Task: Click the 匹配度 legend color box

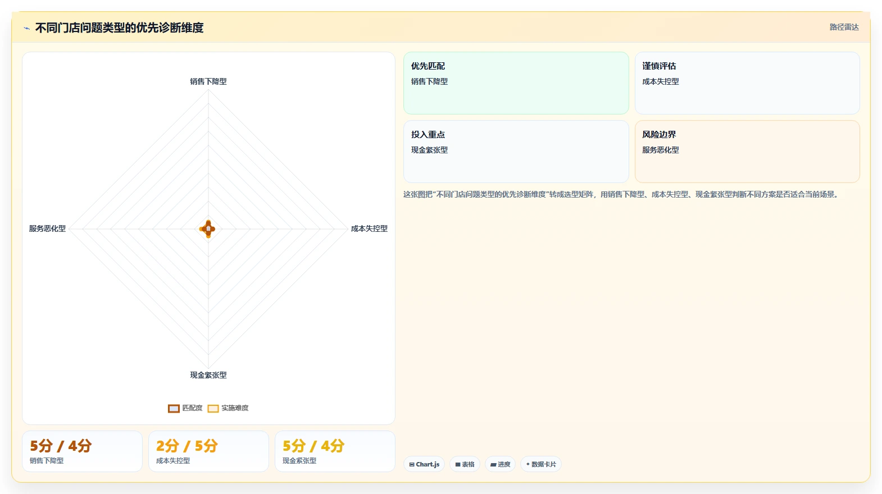Action: tap(174, 409)
